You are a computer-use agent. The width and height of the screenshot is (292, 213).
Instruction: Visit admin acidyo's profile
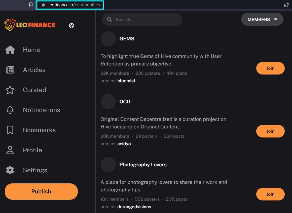tap(124, 144)
